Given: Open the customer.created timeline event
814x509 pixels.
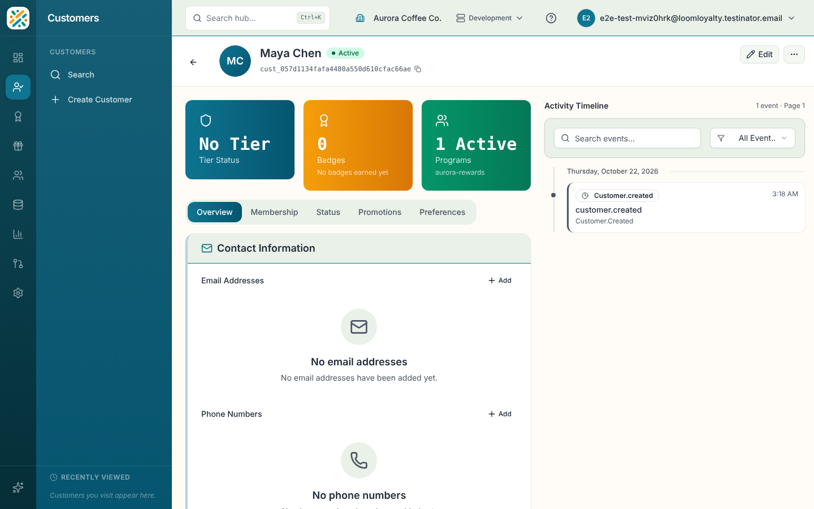Looking at the screenshot, I should click(x=686, y=208).
